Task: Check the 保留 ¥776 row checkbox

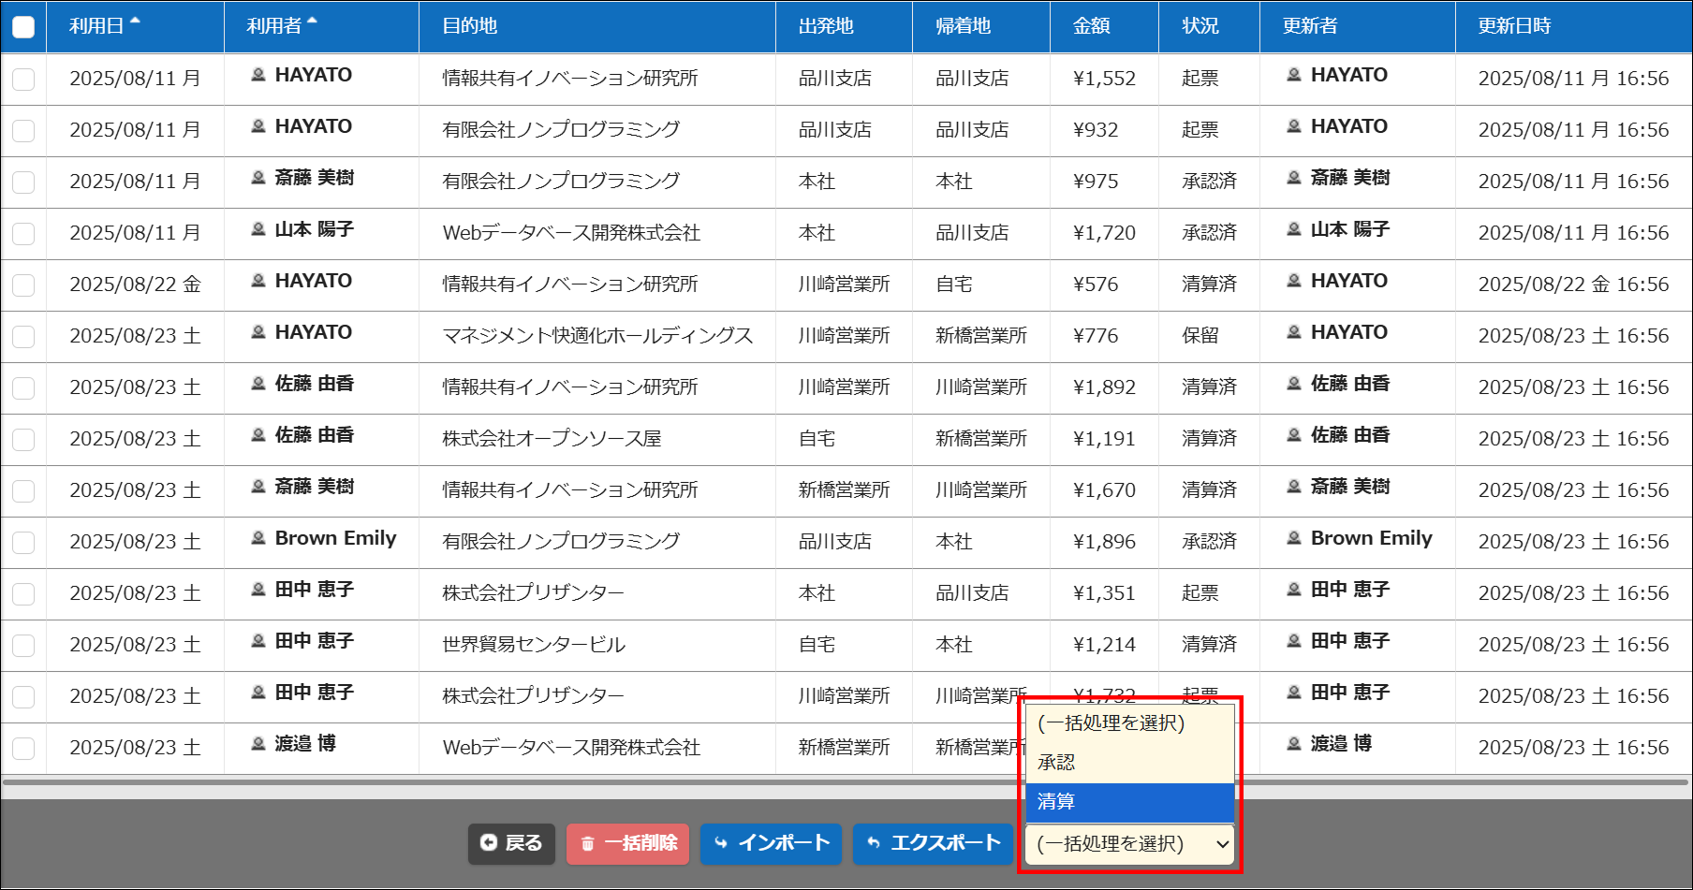Action: coord(23,337)
